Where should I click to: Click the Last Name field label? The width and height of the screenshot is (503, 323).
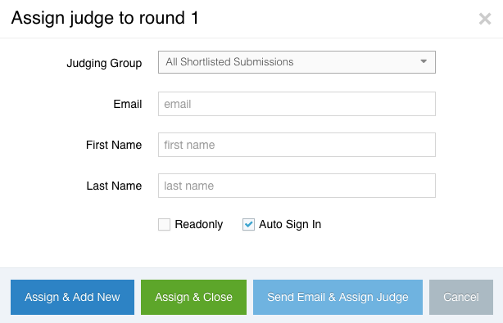(x=114, y=186)
